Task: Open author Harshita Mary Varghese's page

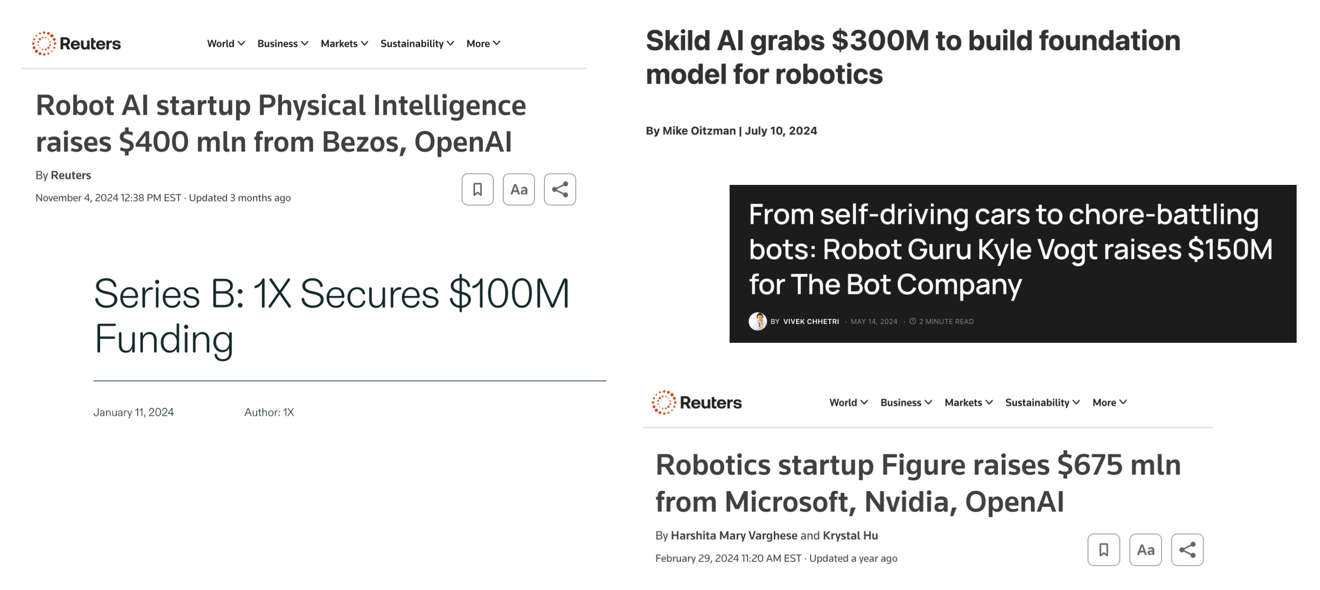Action: click(x=734, y=535)
